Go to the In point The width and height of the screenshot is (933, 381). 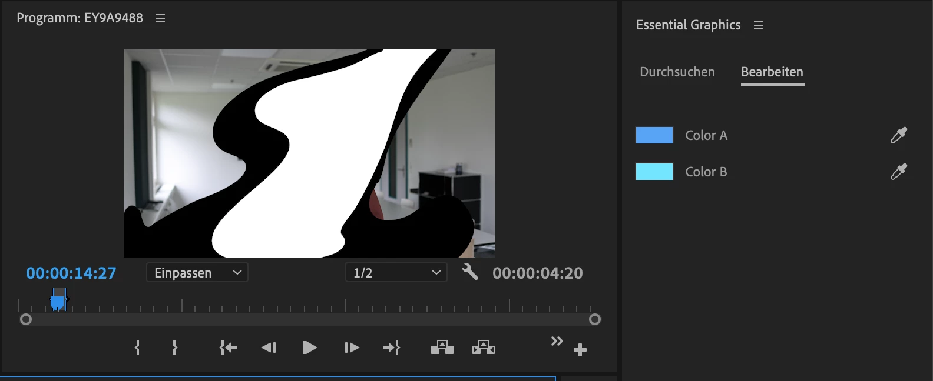pyautogui.click(x=228, y=347)
